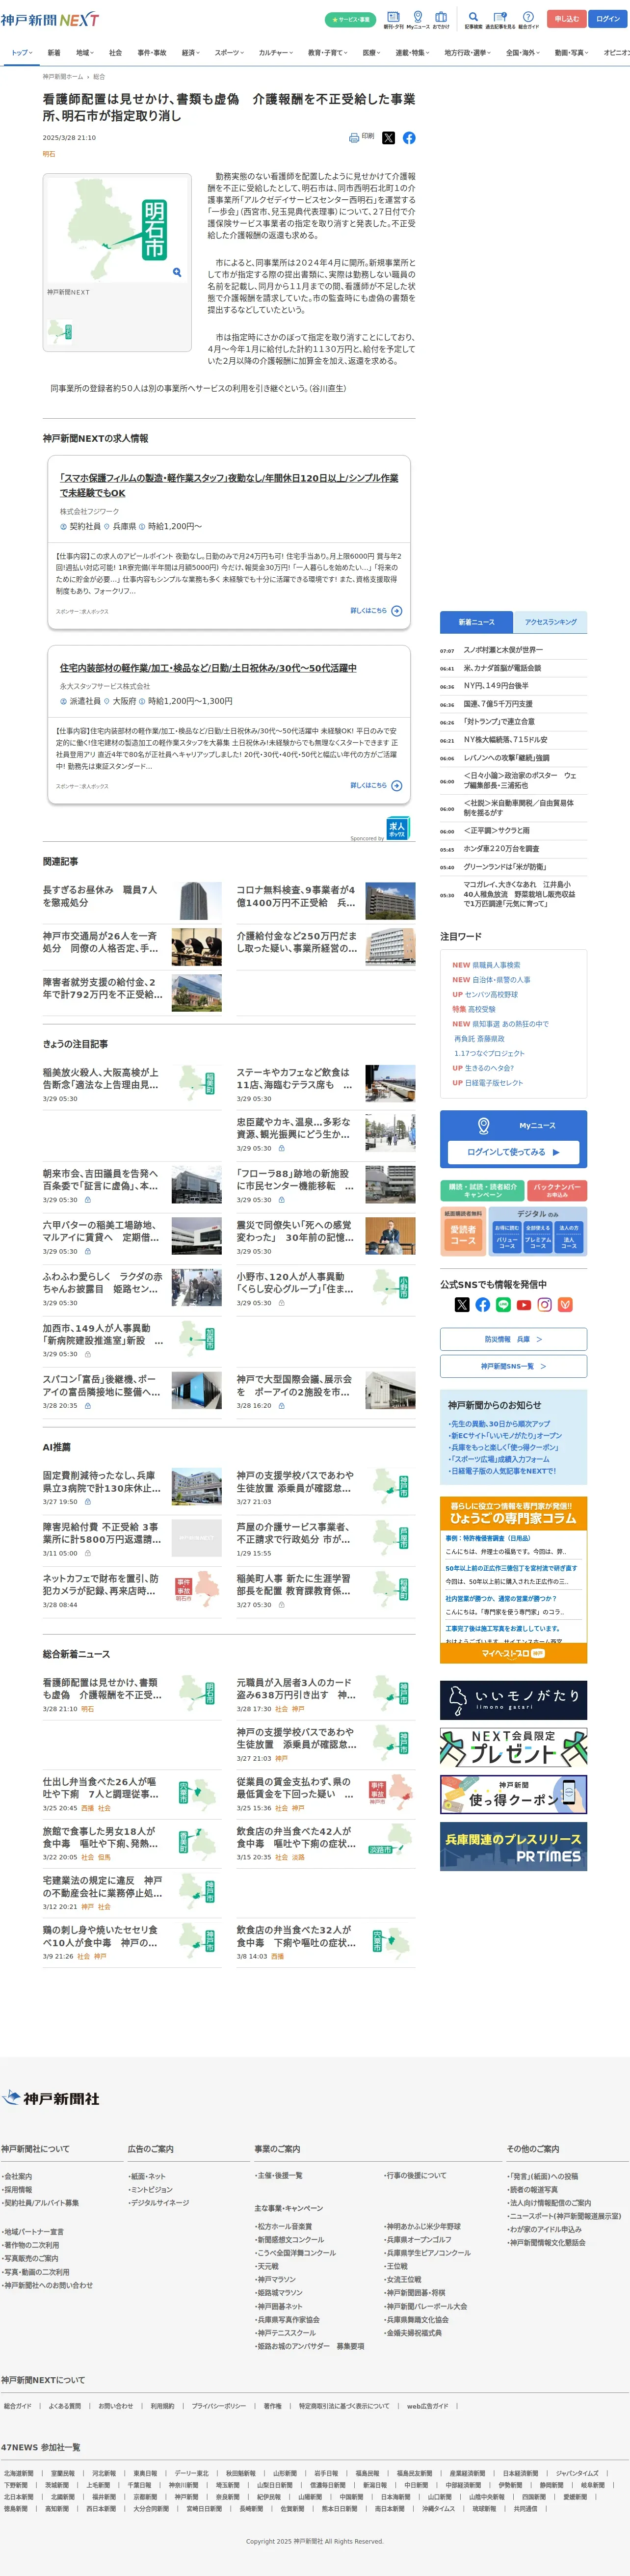Screen dimensions: 630x2576
Task: Open the おでかけ icon in header
Action: coord(441,19)
